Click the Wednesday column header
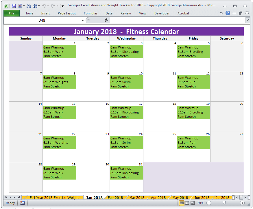The image size is (253, 209). click(126, 38)
